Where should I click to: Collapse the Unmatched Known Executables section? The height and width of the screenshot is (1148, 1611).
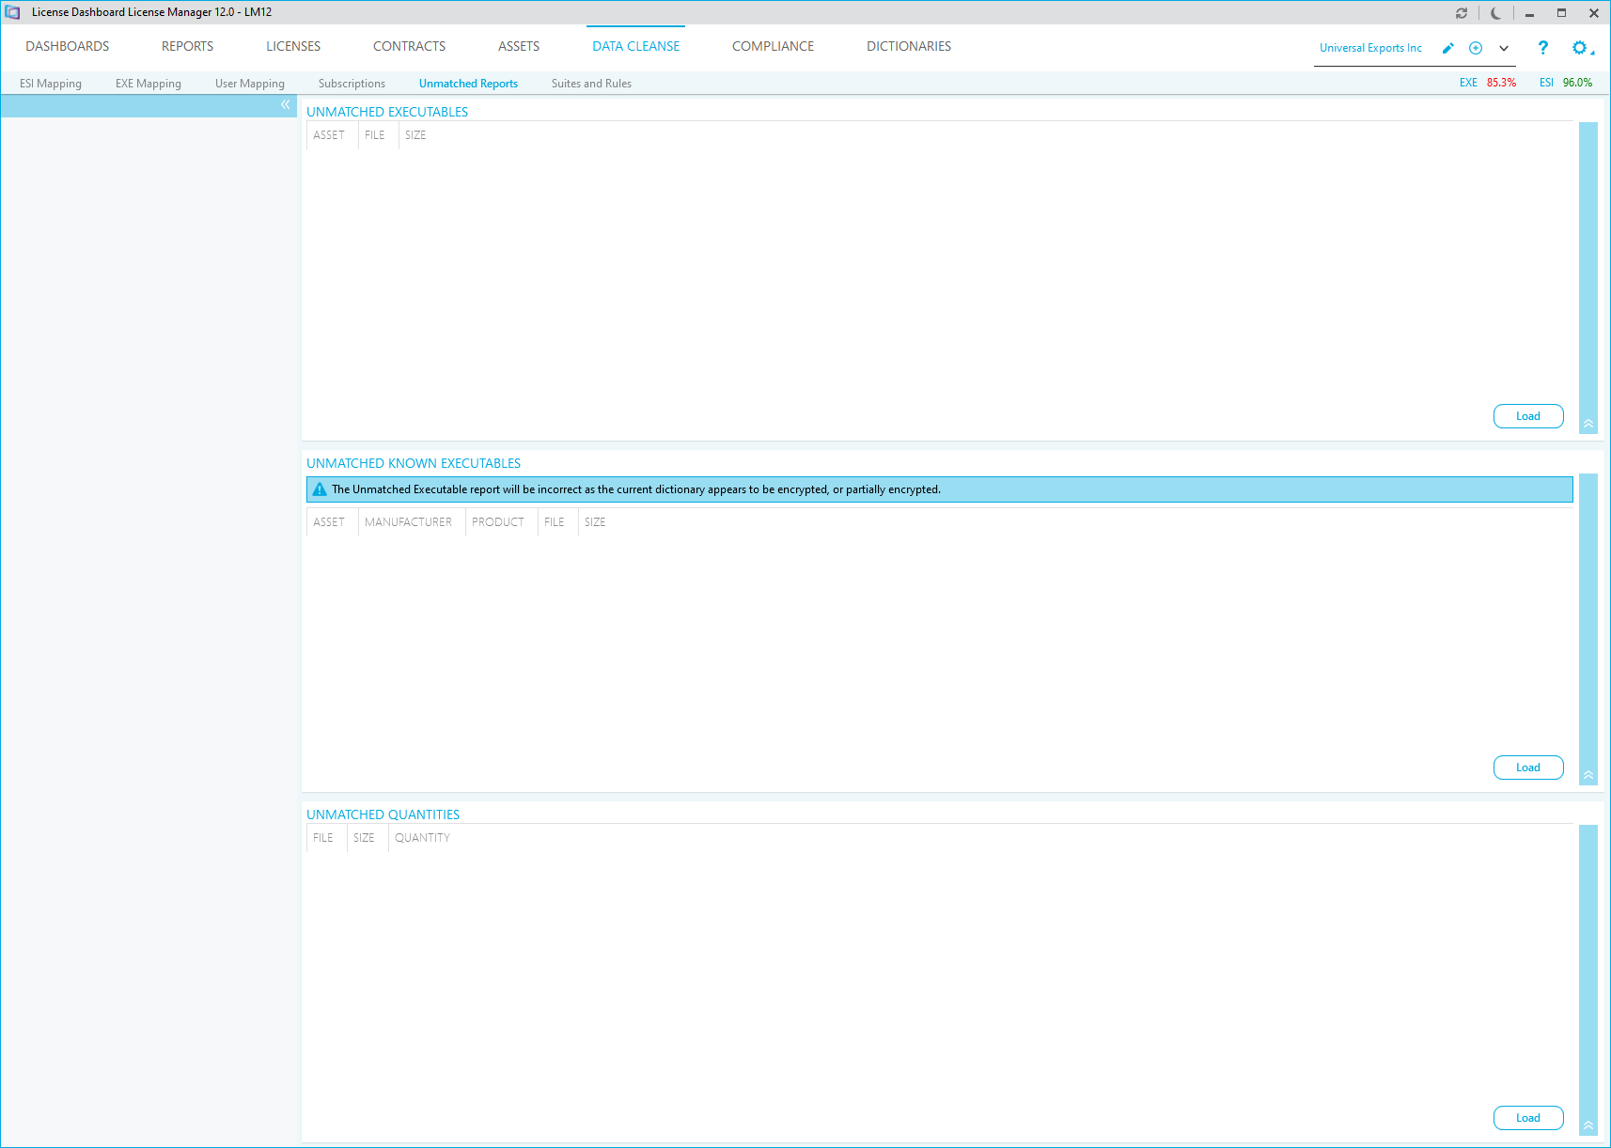[1588, 775]
